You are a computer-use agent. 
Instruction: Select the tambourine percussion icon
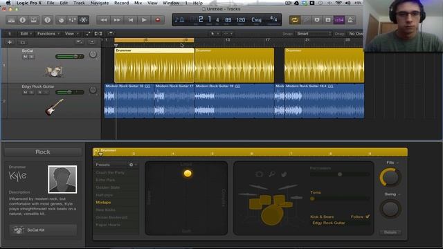[x=259, y=174]
